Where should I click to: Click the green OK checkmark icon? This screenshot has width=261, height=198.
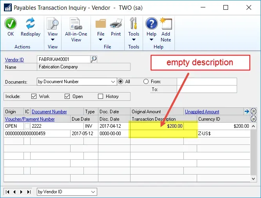(x=11, y=24)
